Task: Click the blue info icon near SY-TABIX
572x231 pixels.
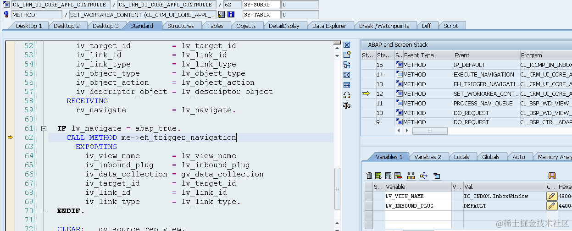Action: 231,15
